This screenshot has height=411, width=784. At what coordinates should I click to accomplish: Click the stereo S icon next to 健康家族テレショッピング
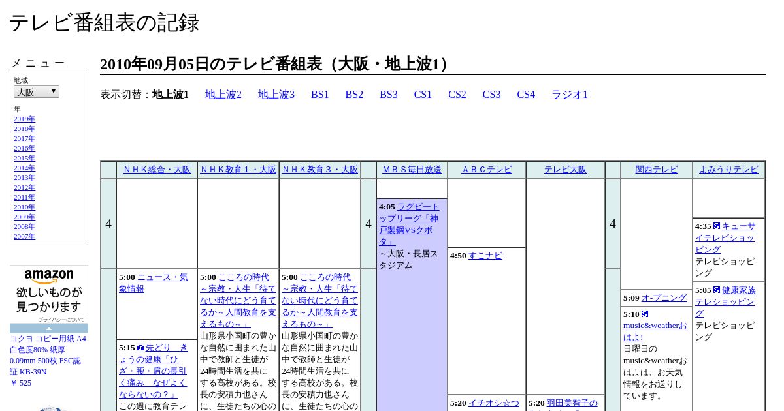coord(717,290)
